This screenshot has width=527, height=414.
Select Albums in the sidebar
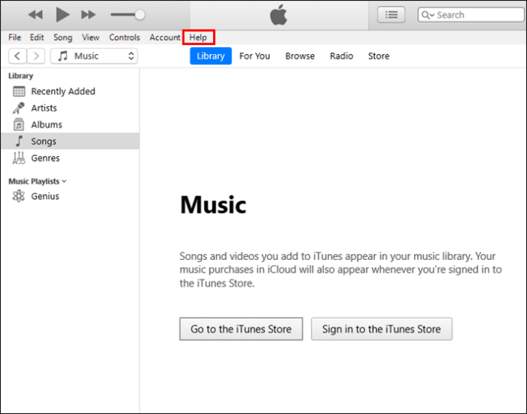click(x=70, y=124)
